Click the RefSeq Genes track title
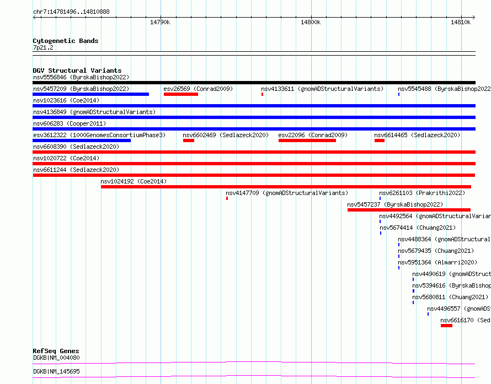Image resolution: width=491 pixels, height=384 pixels. [x=56, y=351]
